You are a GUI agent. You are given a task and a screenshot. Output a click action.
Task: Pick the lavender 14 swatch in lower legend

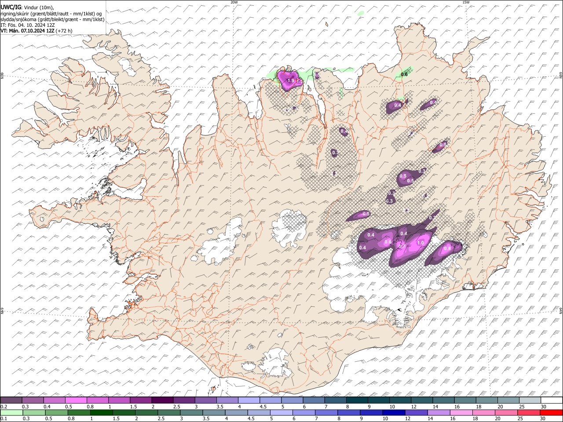point(438,412)
